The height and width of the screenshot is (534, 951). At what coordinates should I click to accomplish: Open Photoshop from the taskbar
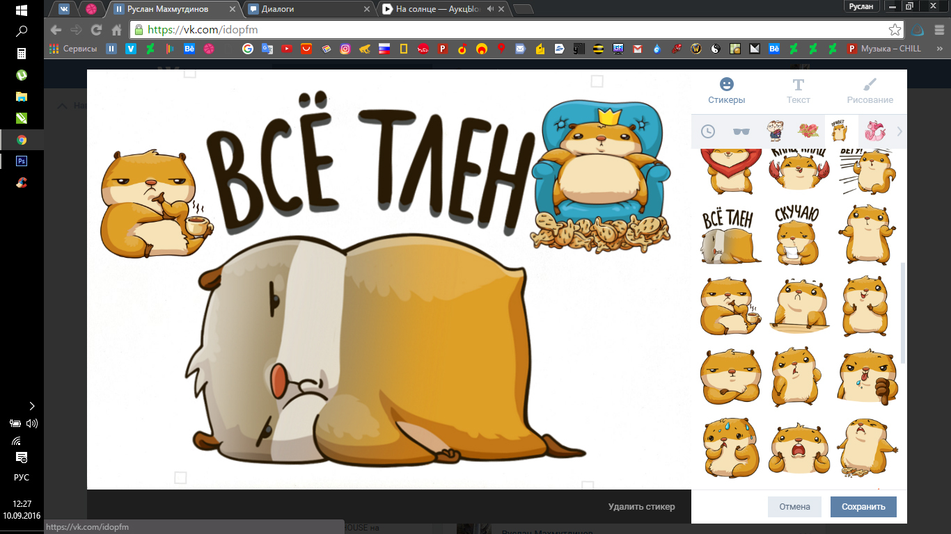pos(22,161)
